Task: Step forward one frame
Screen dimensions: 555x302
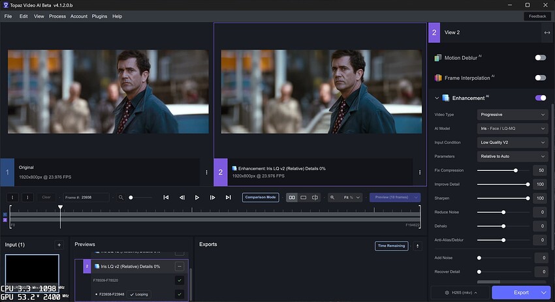Action: pos(213,197)
